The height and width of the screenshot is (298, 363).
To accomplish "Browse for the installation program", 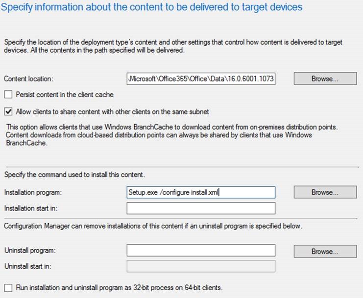I will [x=325, y=192].
